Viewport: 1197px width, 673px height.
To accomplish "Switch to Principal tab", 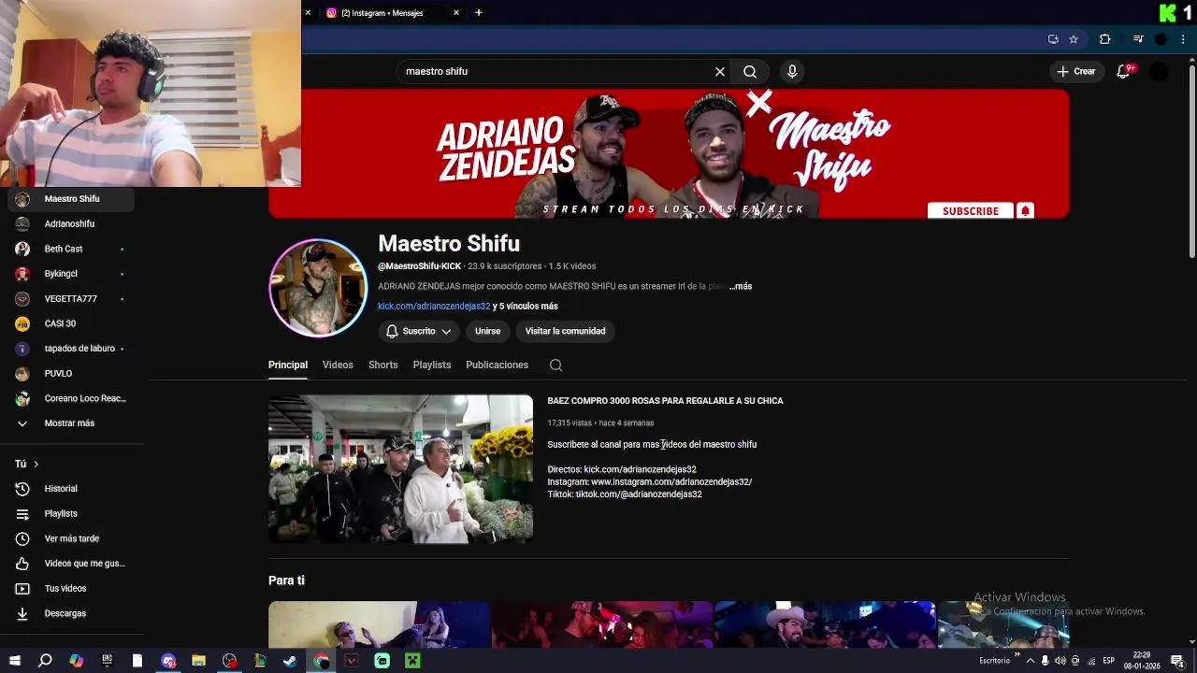I will [288, 365].
